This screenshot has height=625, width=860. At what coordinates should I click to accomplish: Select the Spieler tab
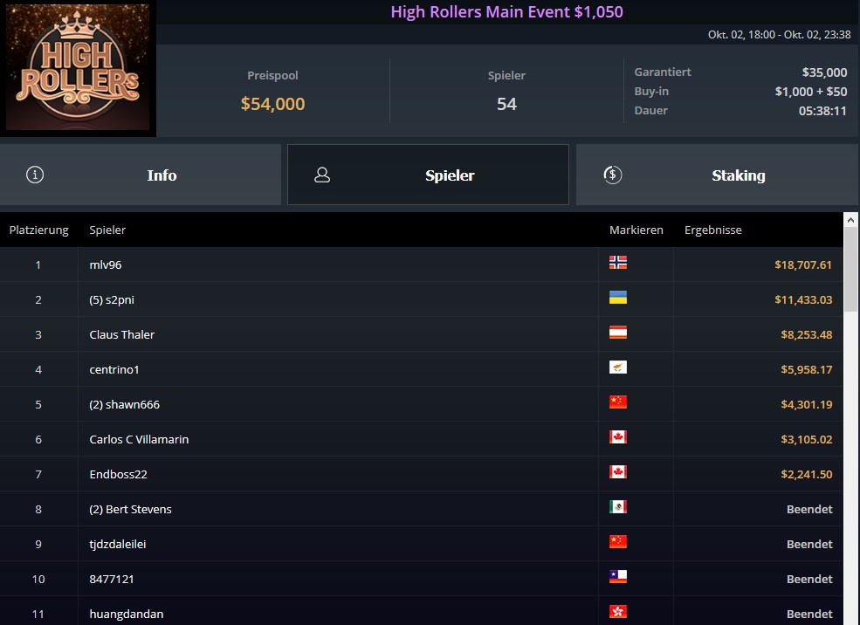pos(428,175)
